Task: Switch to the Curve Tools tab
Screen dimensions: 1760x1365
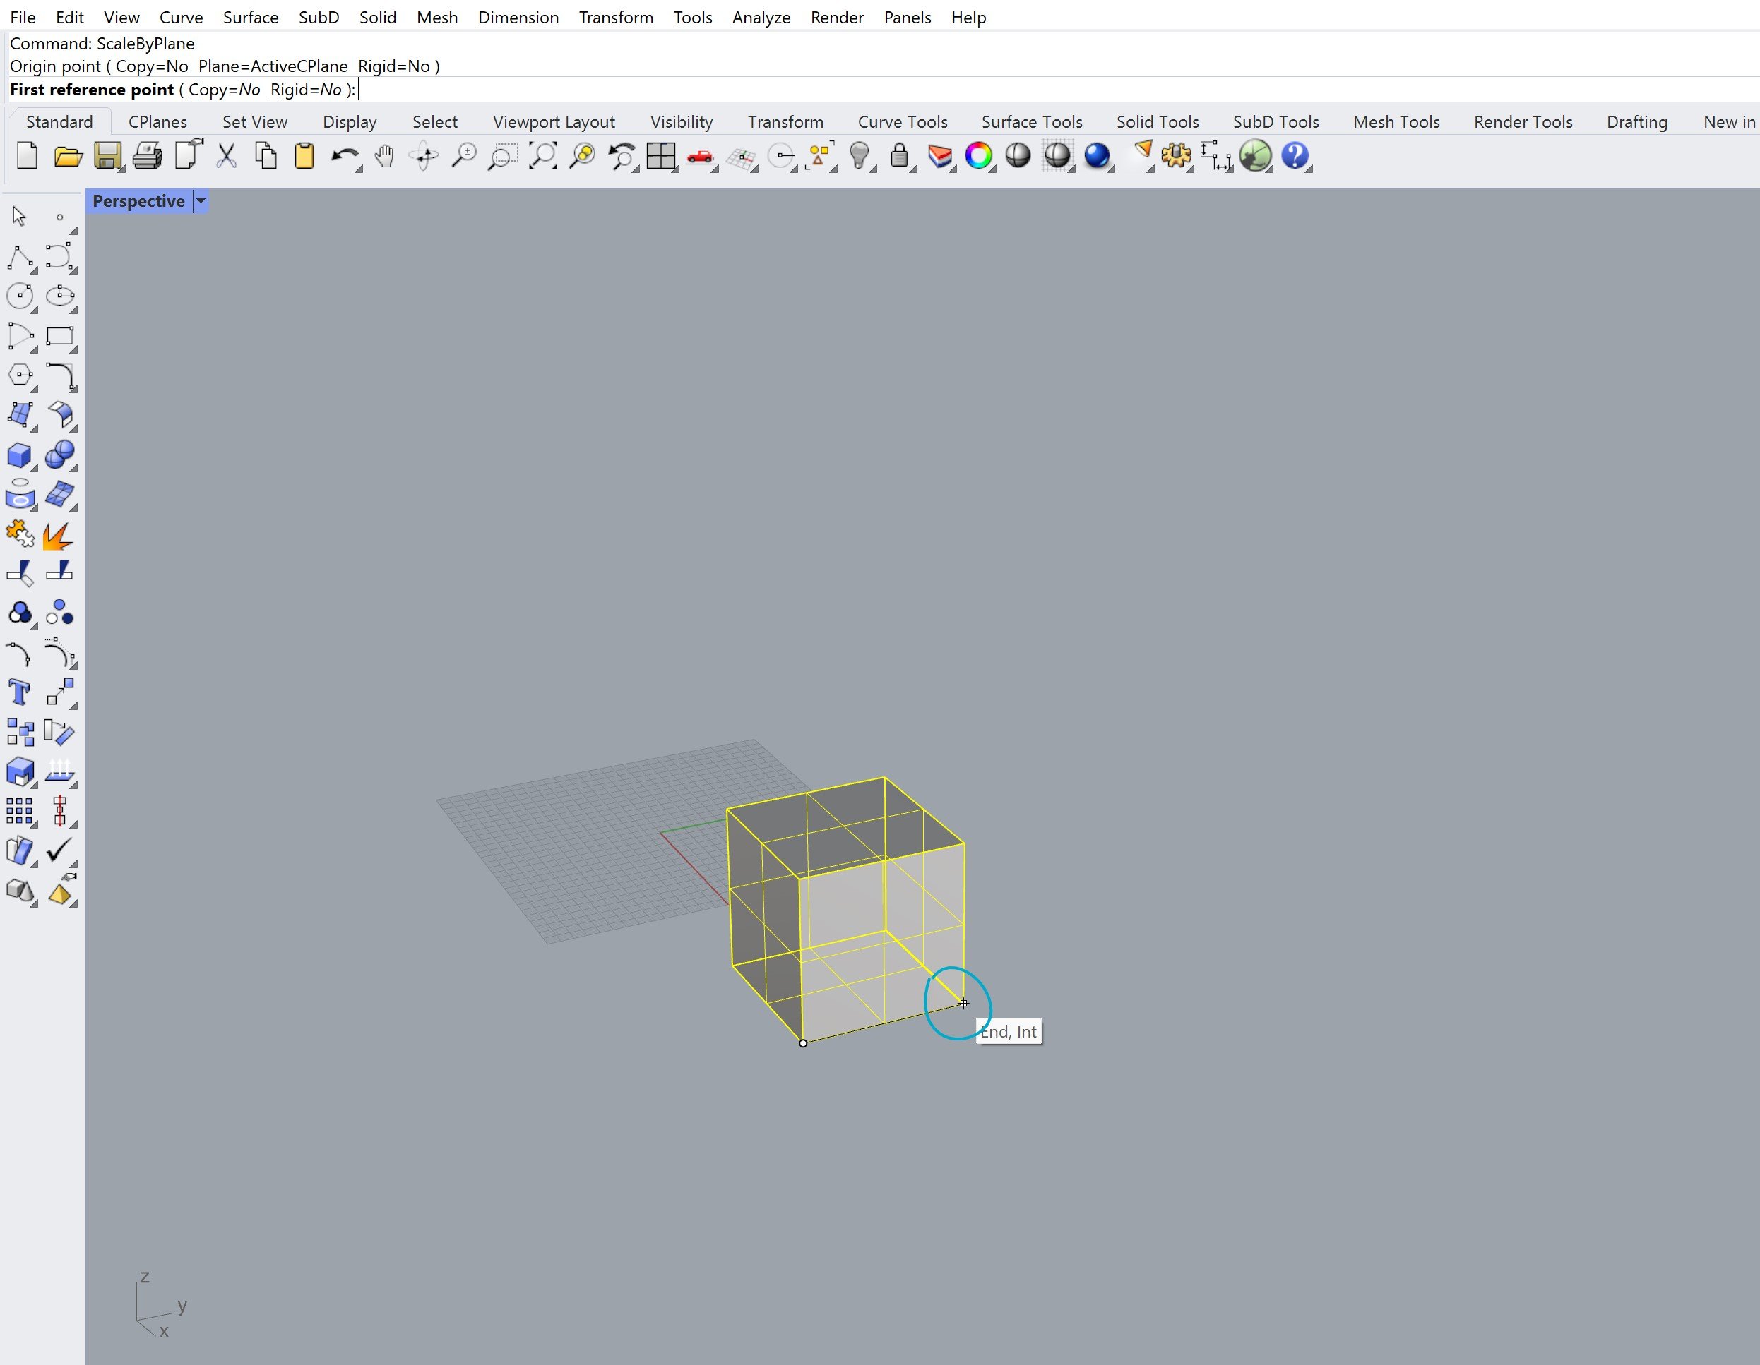Action: [902, 121]
